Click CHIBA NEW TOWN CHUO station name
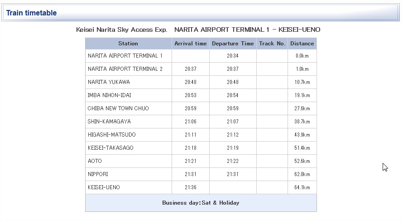This screenshot has height=221, width=403. (x=118, y=108)
